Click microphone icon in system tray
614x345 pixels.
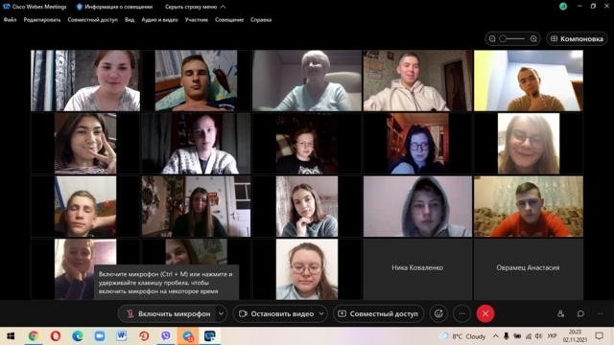pyautogui.click(x=507, y=336)
